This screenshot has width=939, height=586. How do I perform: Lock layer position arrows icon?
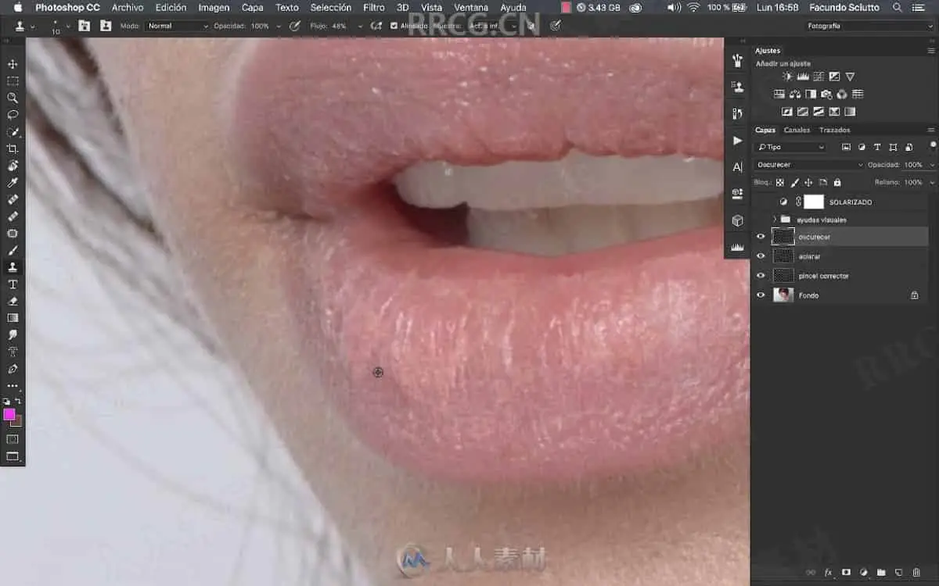808,182
